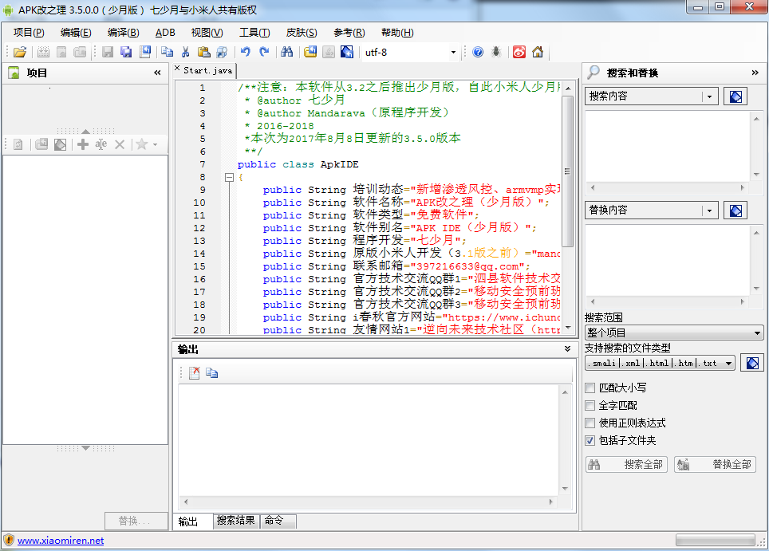Viewport: 769px width, 551px height.
Task: Click the rename (abc) icon in project toolbar
Action: 101,144
